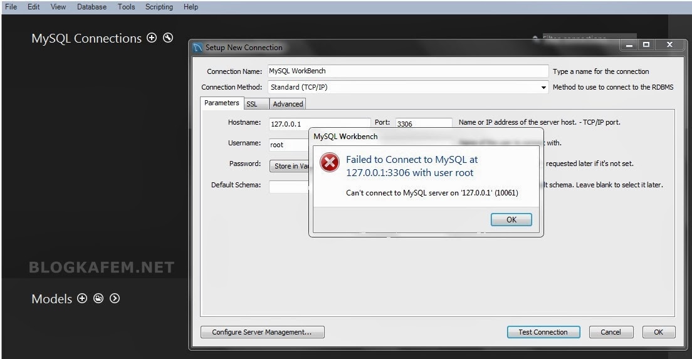Image resolution: width=692 pixels, height=359 pixels.
Task: Click the 'Type a name for the connection' hint
Action: click(600, 71)
